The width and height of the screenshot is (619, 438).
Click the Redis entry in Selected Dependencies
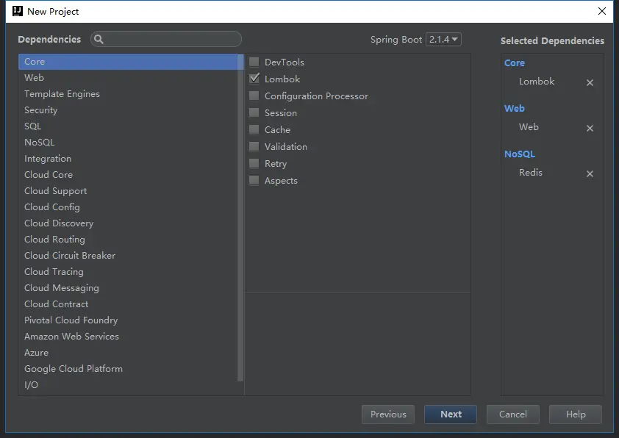pos(531,173)
